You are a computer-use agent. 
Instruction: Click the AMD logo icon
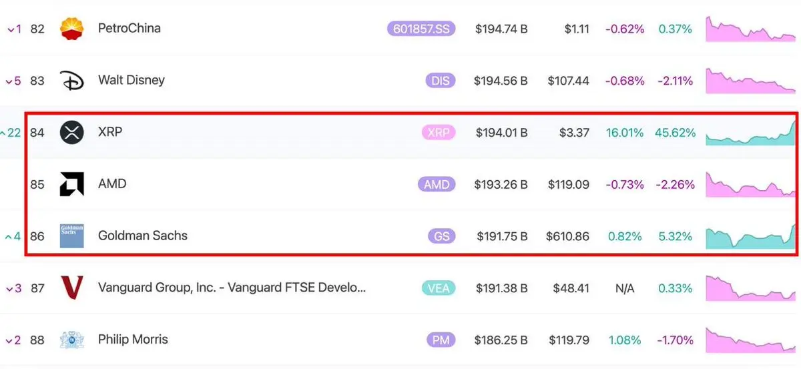[72, 184]
